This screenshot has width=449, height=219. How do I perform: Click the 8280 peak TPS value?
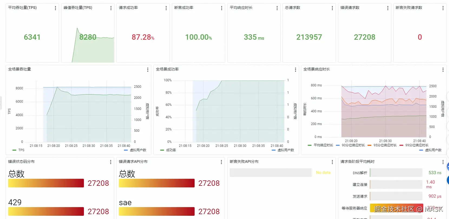pyautogui.click(x=88, y=37)
